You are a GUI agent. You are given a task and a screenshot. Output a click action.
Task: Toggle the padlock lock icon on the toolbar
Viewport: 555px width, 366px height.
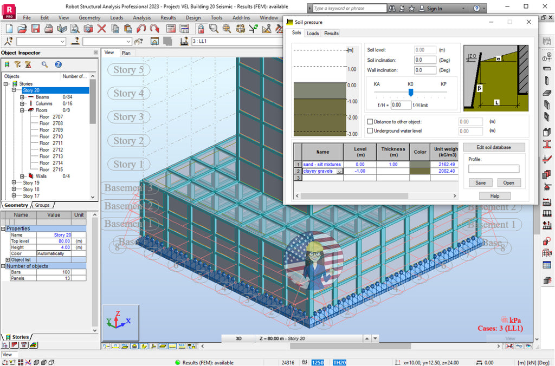coord(201,28)
